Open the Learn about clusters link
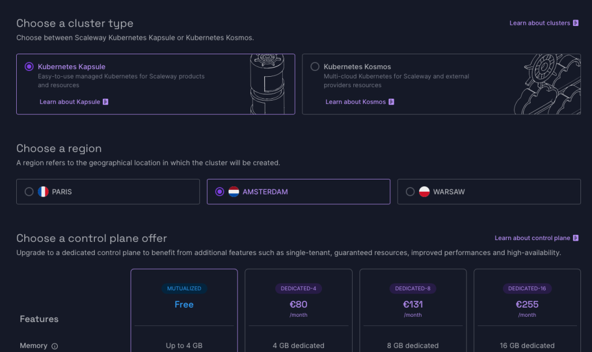Image resolution: width=592 pixels, height=352 pixels. point(539,23)
